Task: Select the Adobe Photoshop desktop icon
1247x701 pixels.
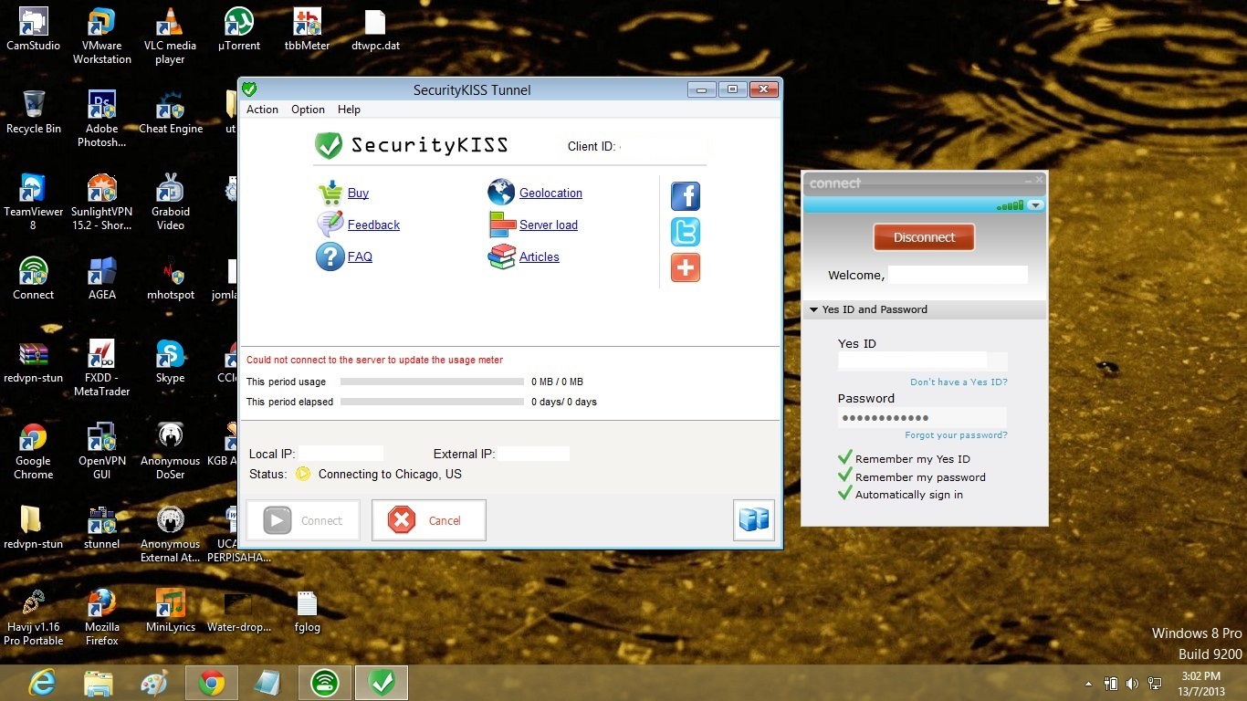Action: [102, 119]
